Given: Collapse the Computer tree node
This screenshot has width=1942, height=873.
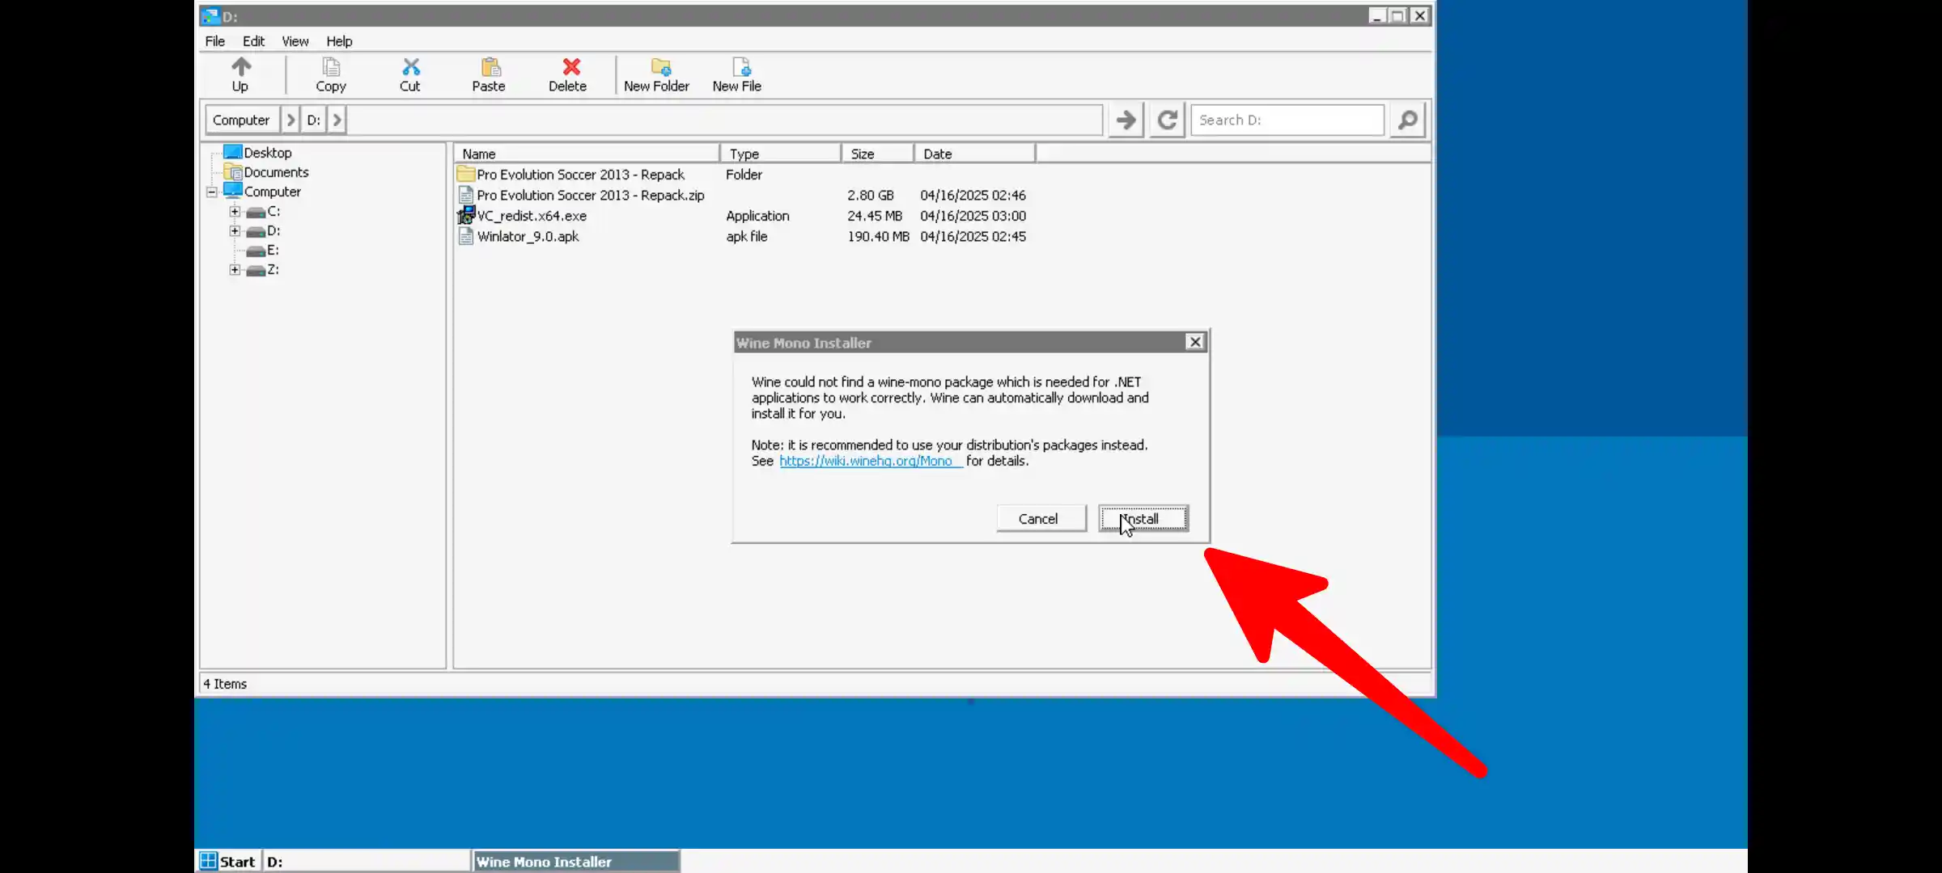Looking at the screenshot, I should (x=211, y=192).
